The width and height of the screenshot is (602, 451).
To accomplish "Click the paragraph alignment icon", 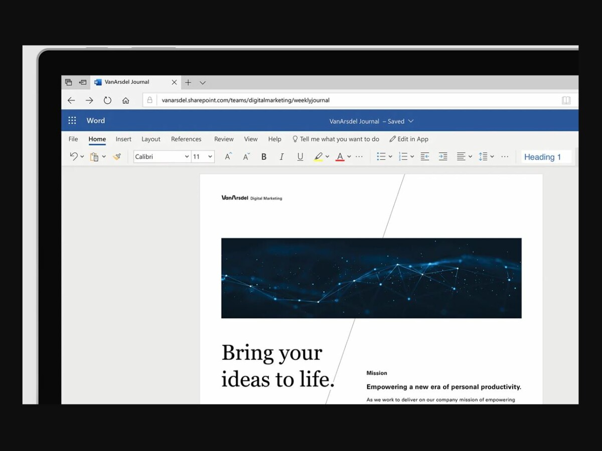I will [461, 157].
